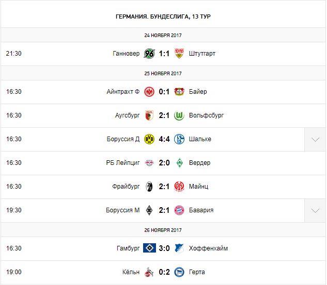Click the Hamburg SV logo
This screenshot has height=285, width=327.
click(x=149, y=248)
